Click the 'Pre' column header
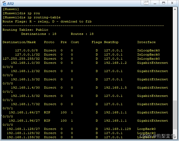This screenshot has width=179, height=141. (x=64, y=42)
